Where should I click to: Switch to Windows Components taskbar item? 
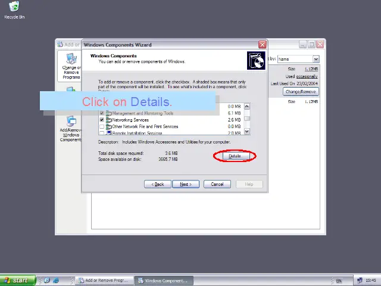(164, 281)
